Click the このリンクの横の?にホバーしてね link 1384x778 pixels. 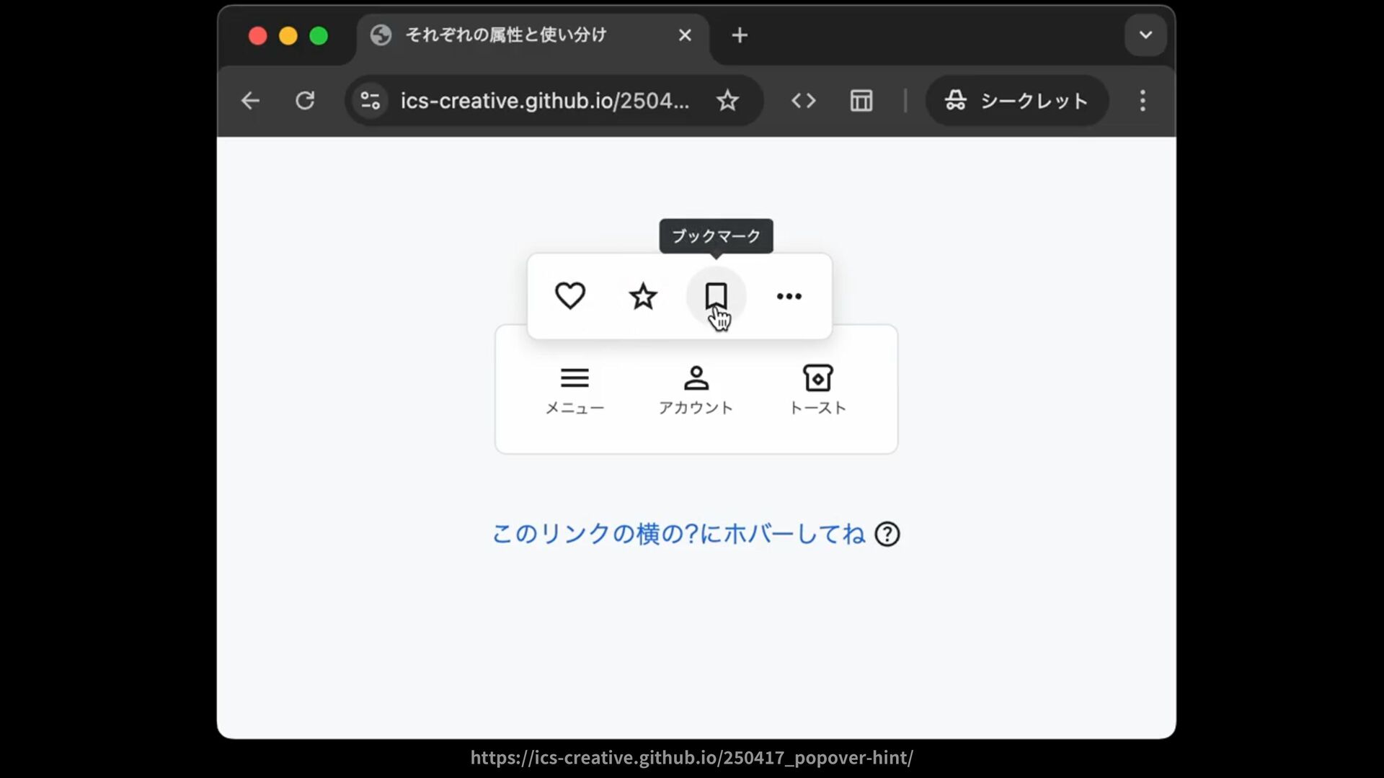coord(678,535)
